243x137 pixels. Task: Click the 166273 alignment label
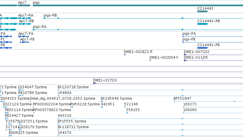(x=190, y=104)
